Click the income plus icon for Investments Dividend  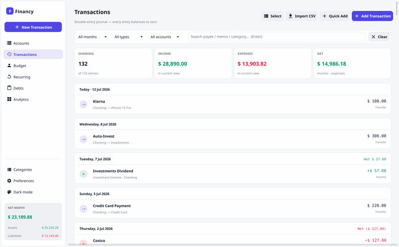click(83, 174)
